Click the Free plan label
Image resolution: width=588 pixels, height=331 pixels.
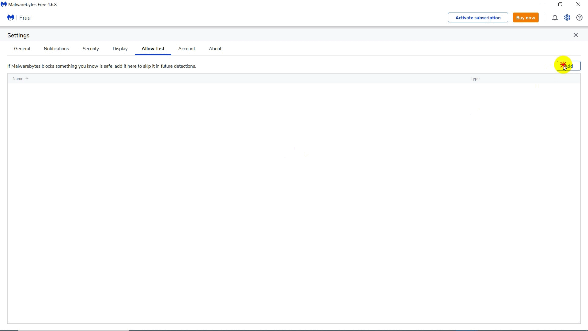[x=25, y=18]
